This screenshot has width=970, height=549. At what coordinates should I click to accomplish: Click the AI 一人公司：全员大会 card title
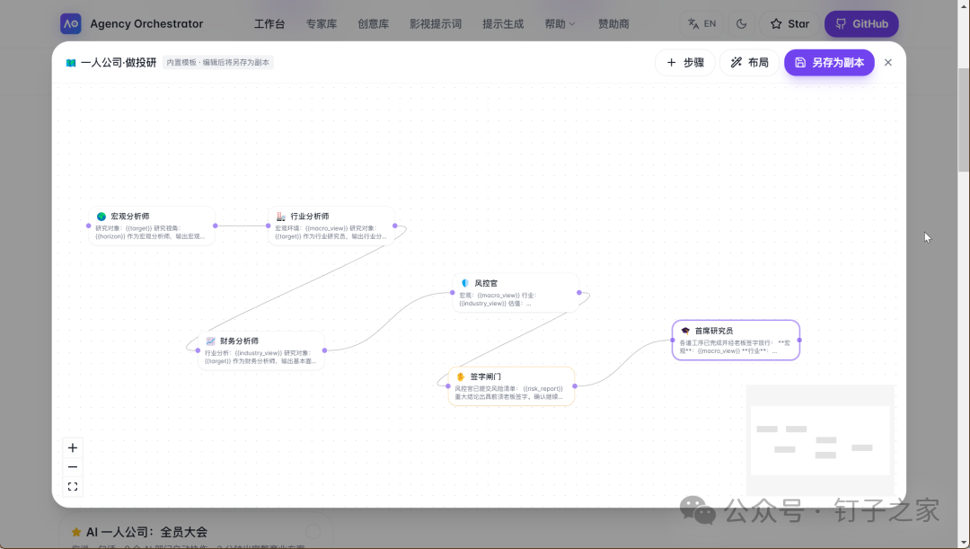pos(146,532)
